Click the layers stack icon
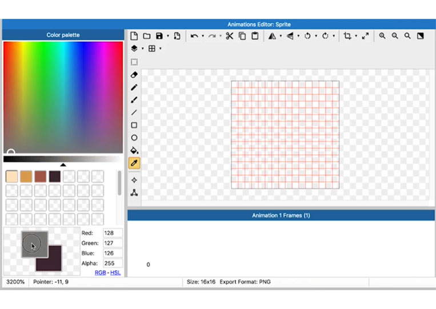The image size is (436, 309). pyautogui.click(x=134, y=49)
